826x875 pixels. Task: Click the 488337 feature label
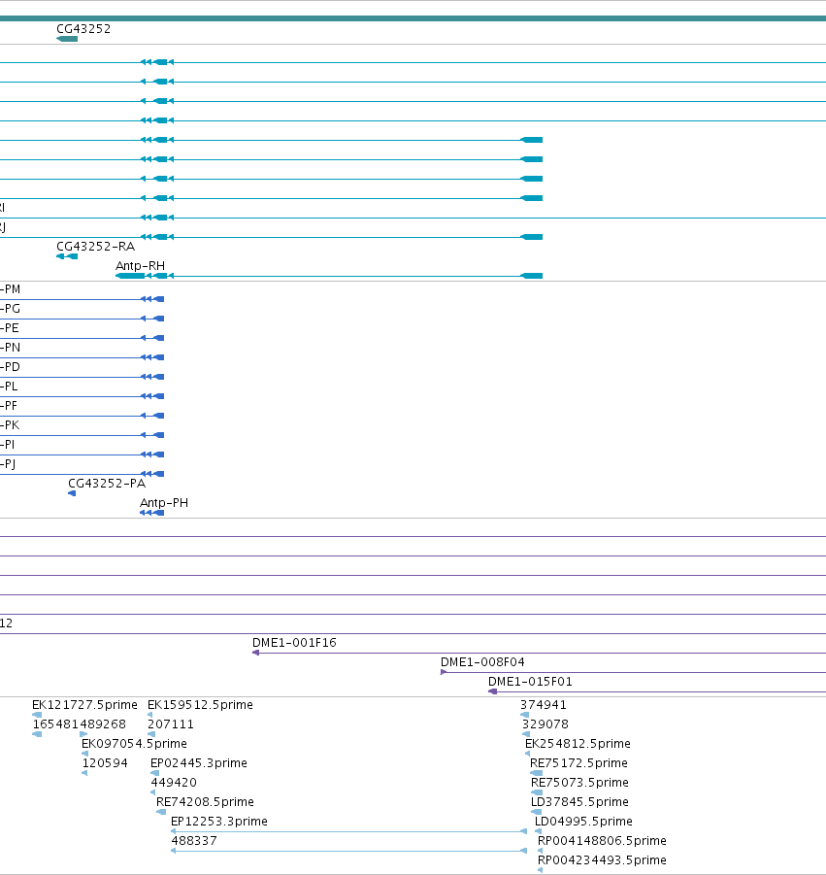click(194, 840)
